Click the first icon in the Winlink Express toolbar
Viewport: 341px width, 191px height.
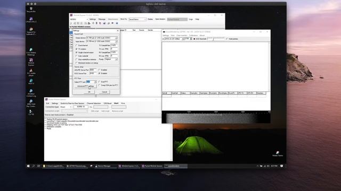tap(71, 23)
